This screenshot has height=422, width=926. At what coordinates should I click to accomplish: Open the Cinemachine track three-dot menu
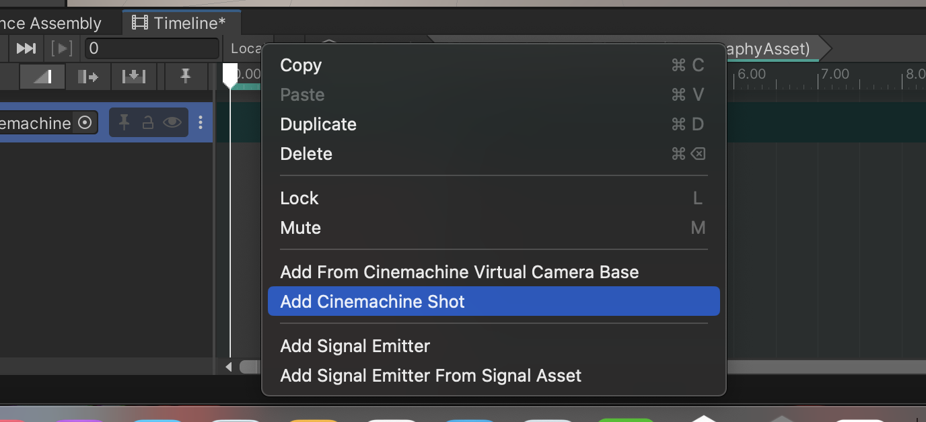[200, 122]
